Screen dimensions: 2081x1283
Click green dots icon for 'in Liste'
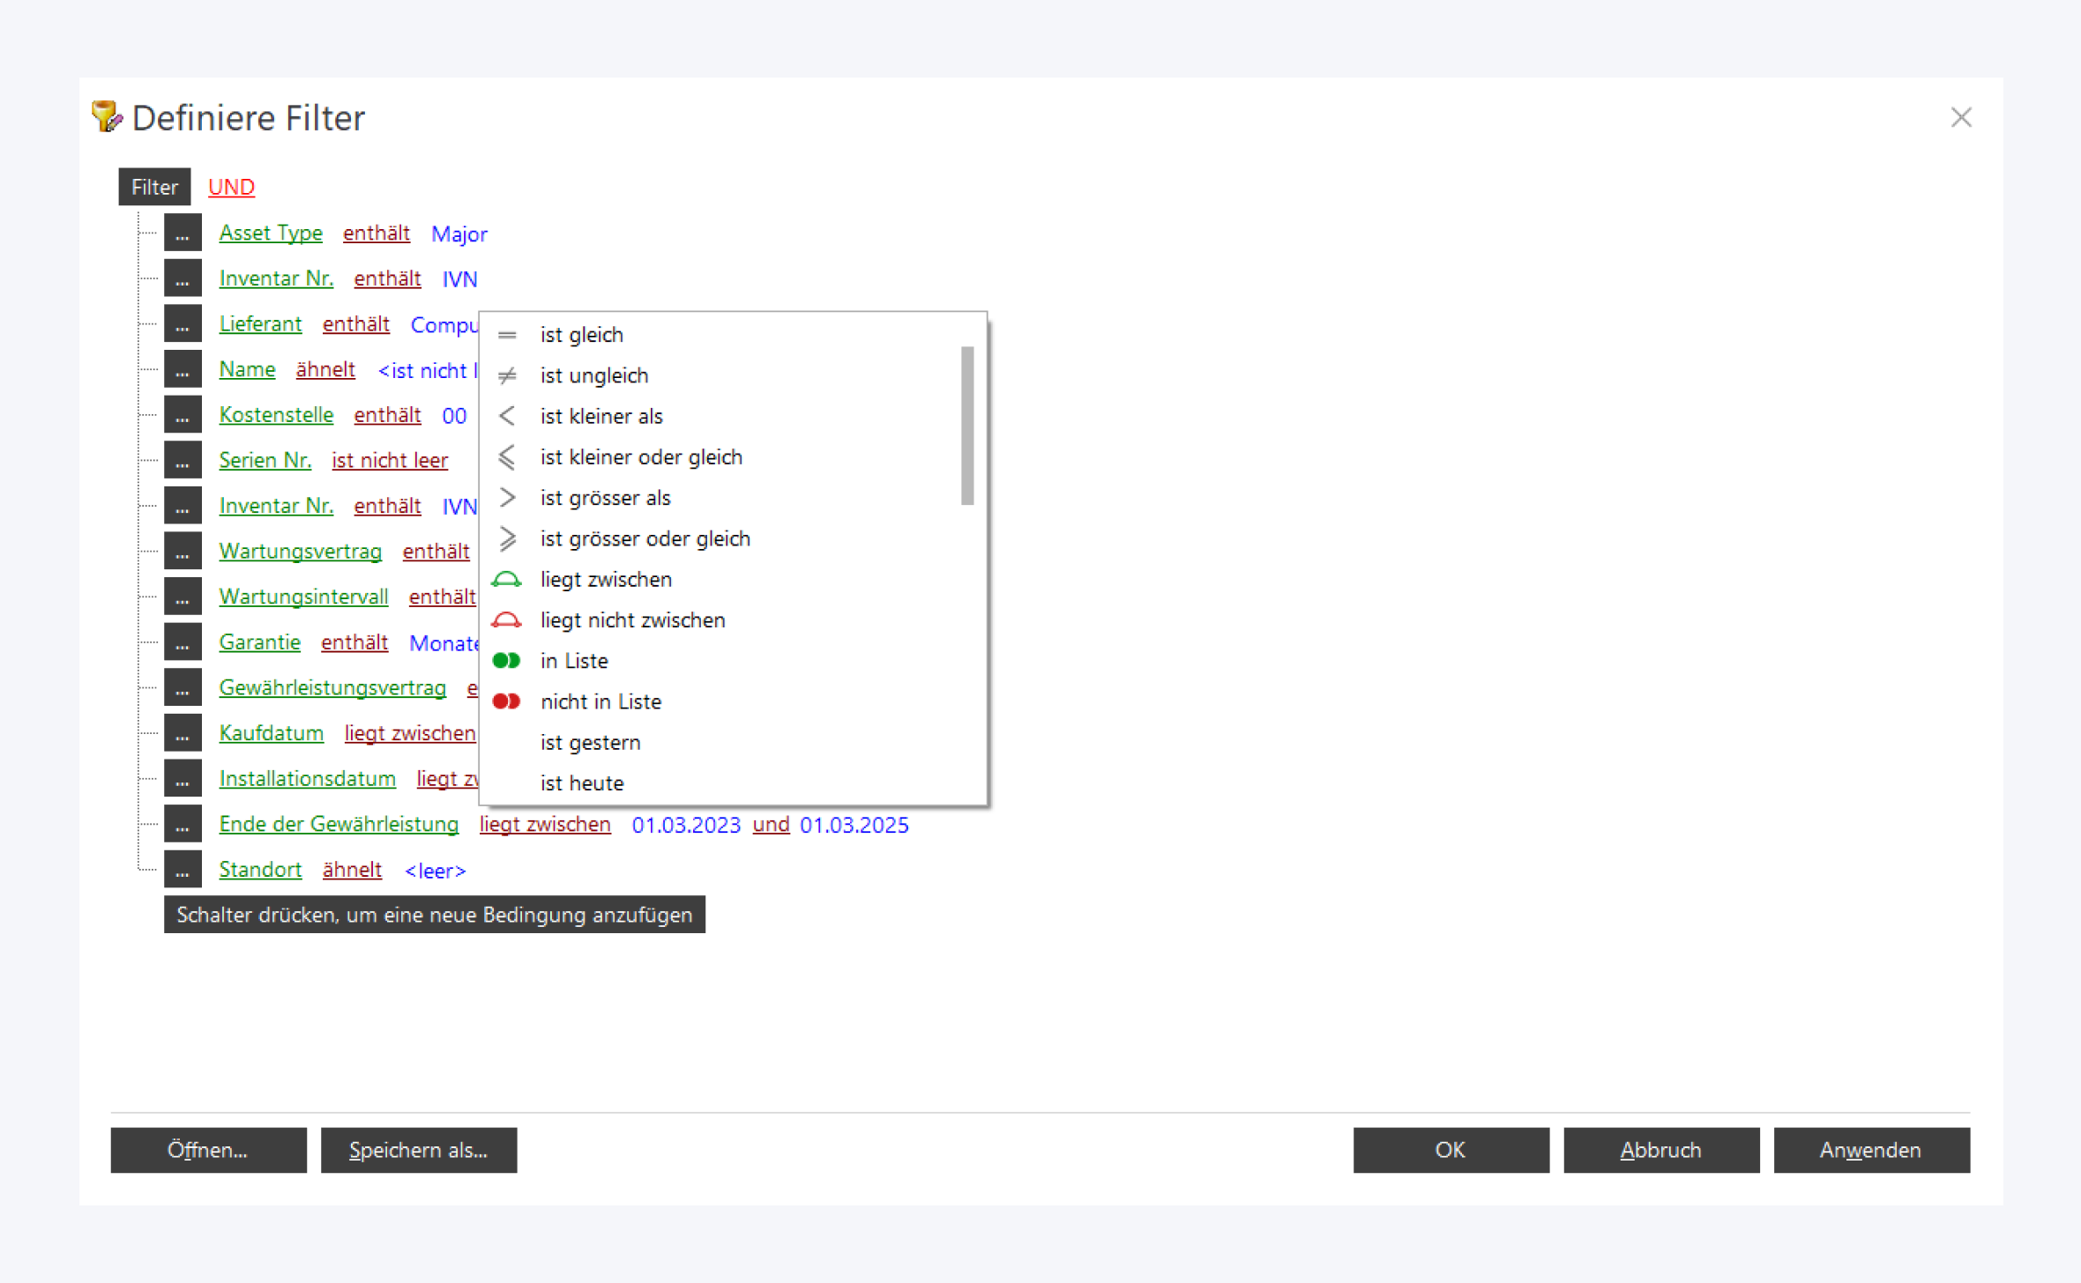click(506, 661)
